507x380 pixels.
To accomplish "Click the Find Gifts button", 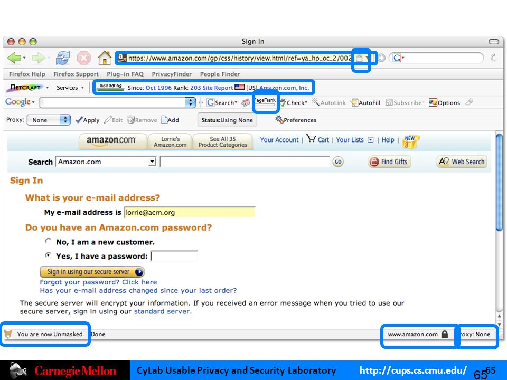I will coord(389,161).
